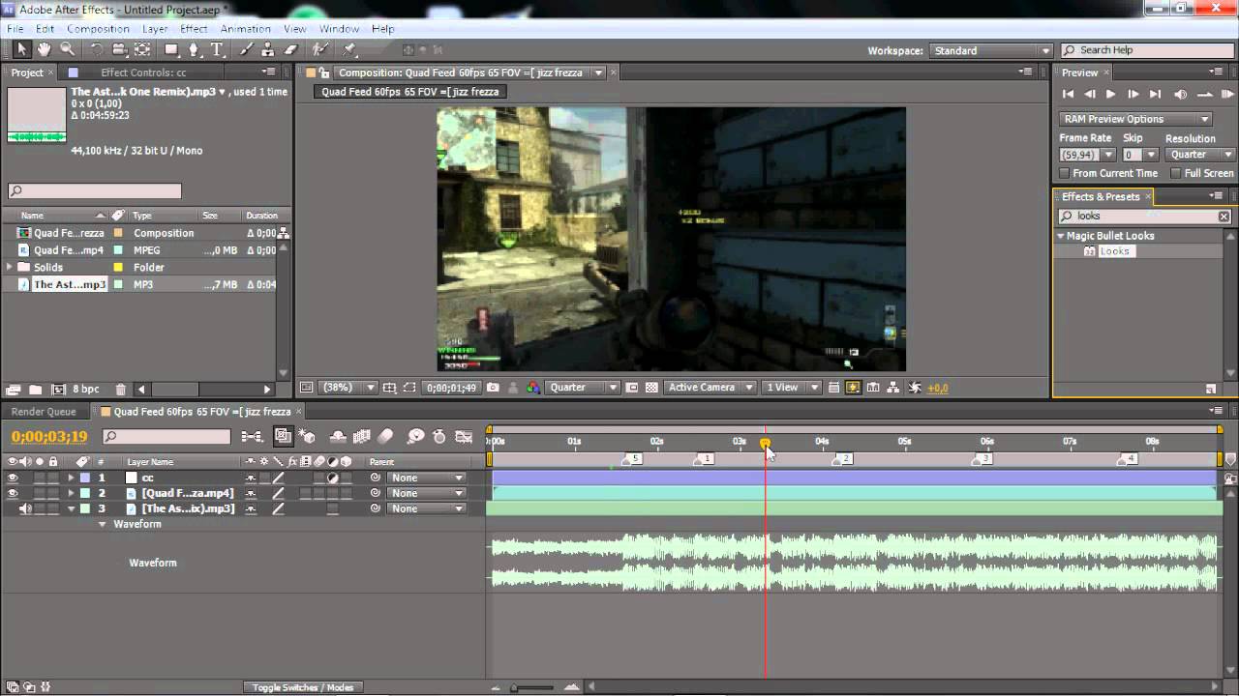
Task: Click the Search Help field
Action: pos(1148,50)
